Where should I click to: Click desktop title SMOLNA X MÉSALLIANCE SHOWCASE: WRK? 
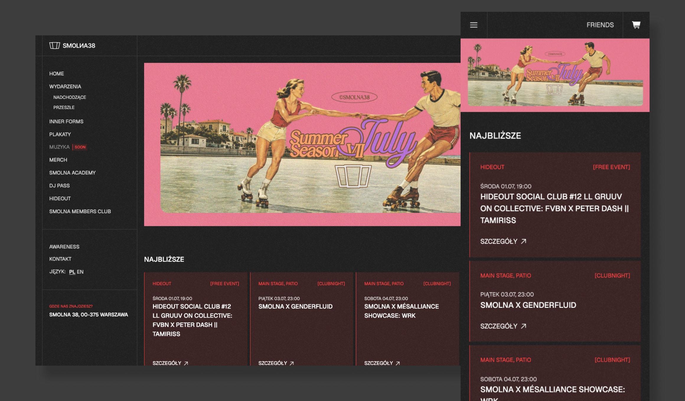click(402, 311)
